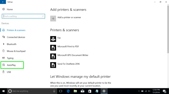
Task: Click 'Send To OneNote 2016' text
Action: point(69,64)
